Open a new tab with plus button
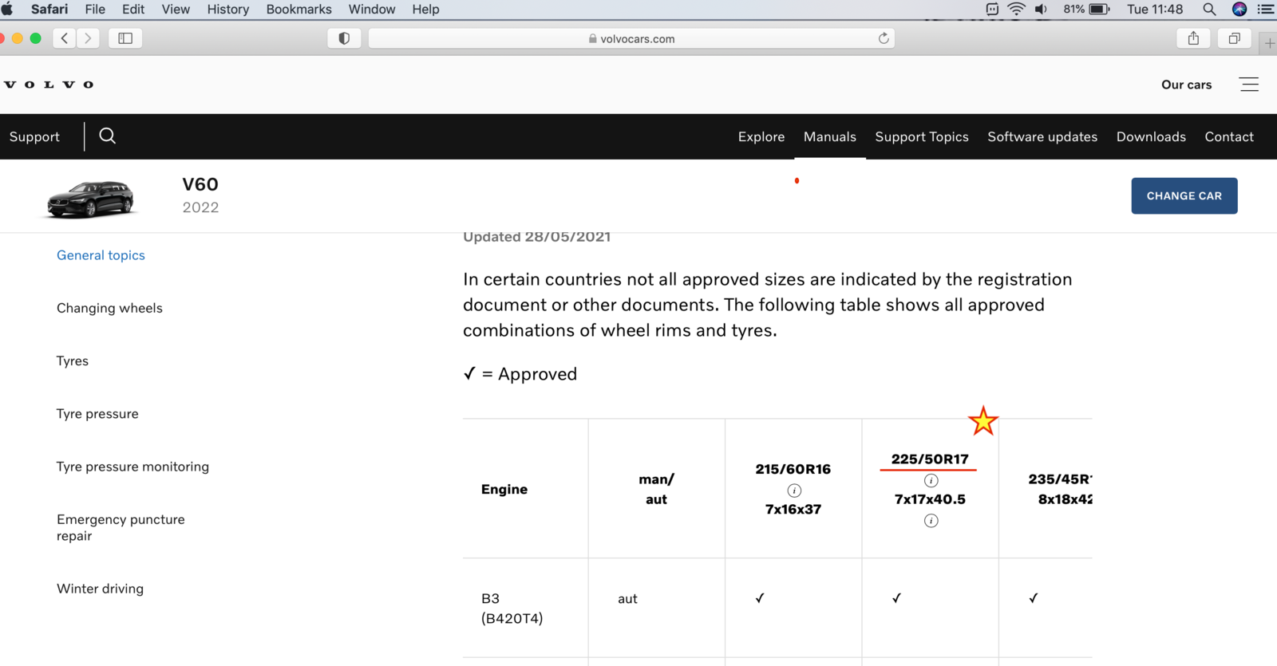1277x666 pixels. coord(1269,43)
